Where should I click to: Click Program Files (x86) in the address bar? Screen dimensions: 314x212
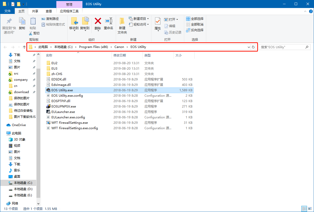(94, 47)
